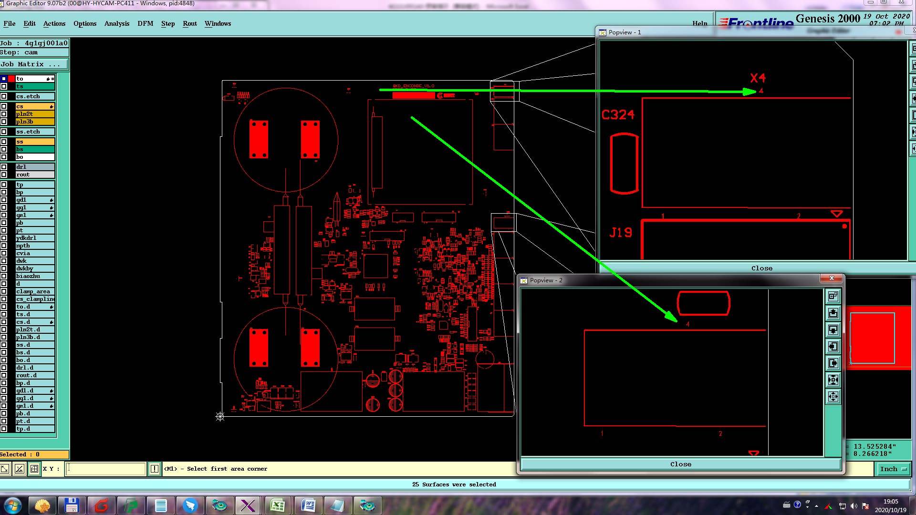This screenshot has height=515, width=916.
Task: Toggle the checkbox for layer ss
Action: tap(4, 142)
